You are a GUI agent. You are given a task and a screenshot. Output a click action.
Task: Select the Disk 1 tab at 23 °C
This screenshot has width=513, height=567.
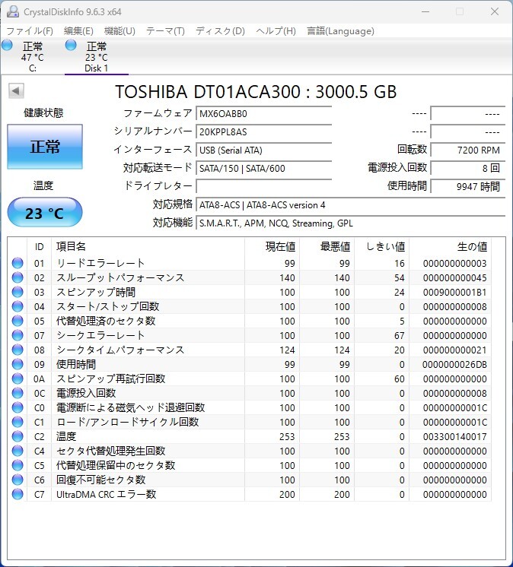[x=97, y=57]
